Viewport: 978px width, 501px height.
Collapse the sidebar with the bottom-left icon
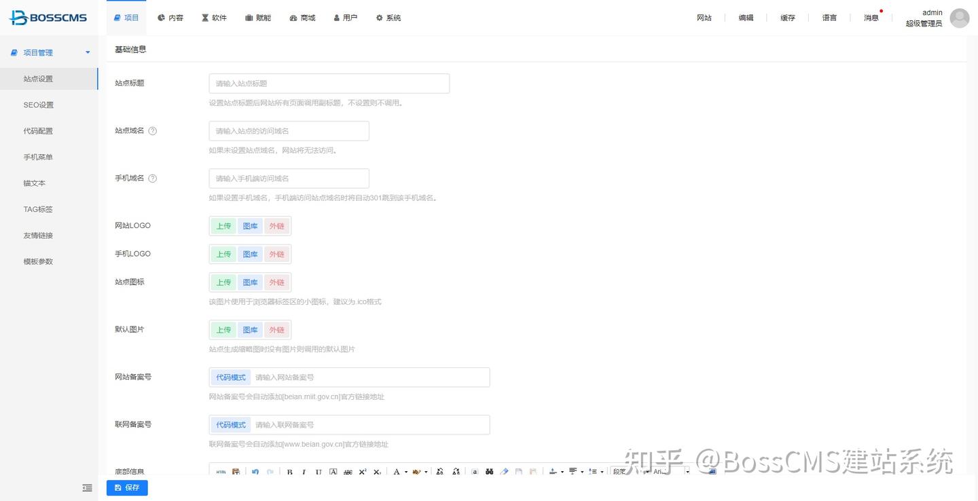tap(87, 487)
